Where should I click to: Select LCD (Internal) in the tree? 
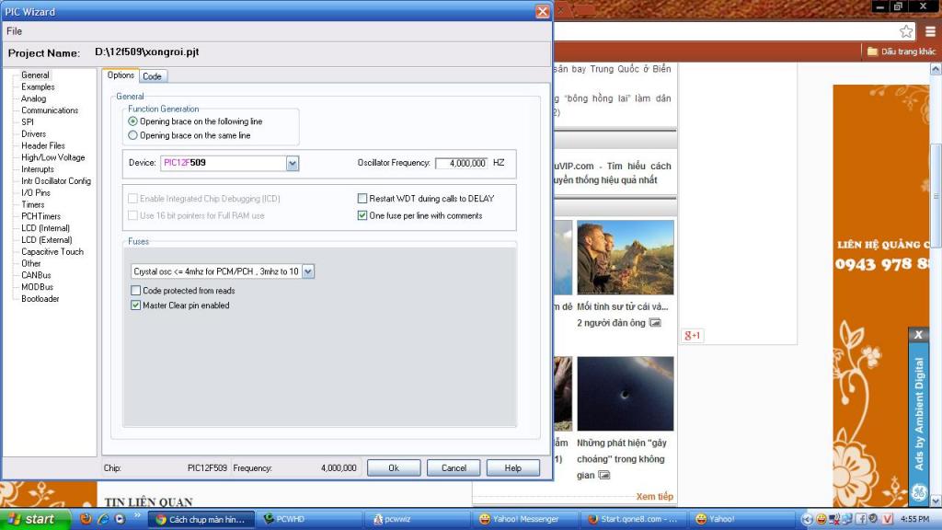(x=45, y=228)
